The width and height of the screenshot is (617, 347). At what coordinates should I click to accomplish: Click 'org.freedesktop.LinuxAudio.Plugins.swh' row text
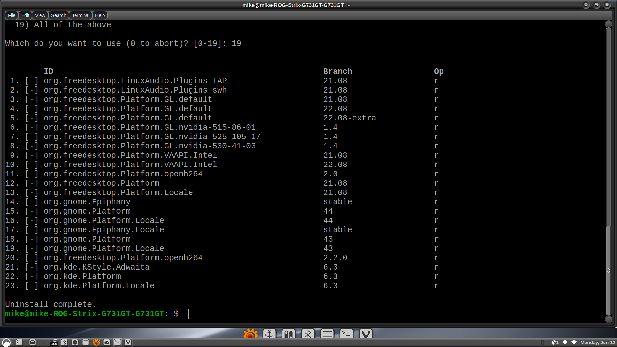click(135, 90)
